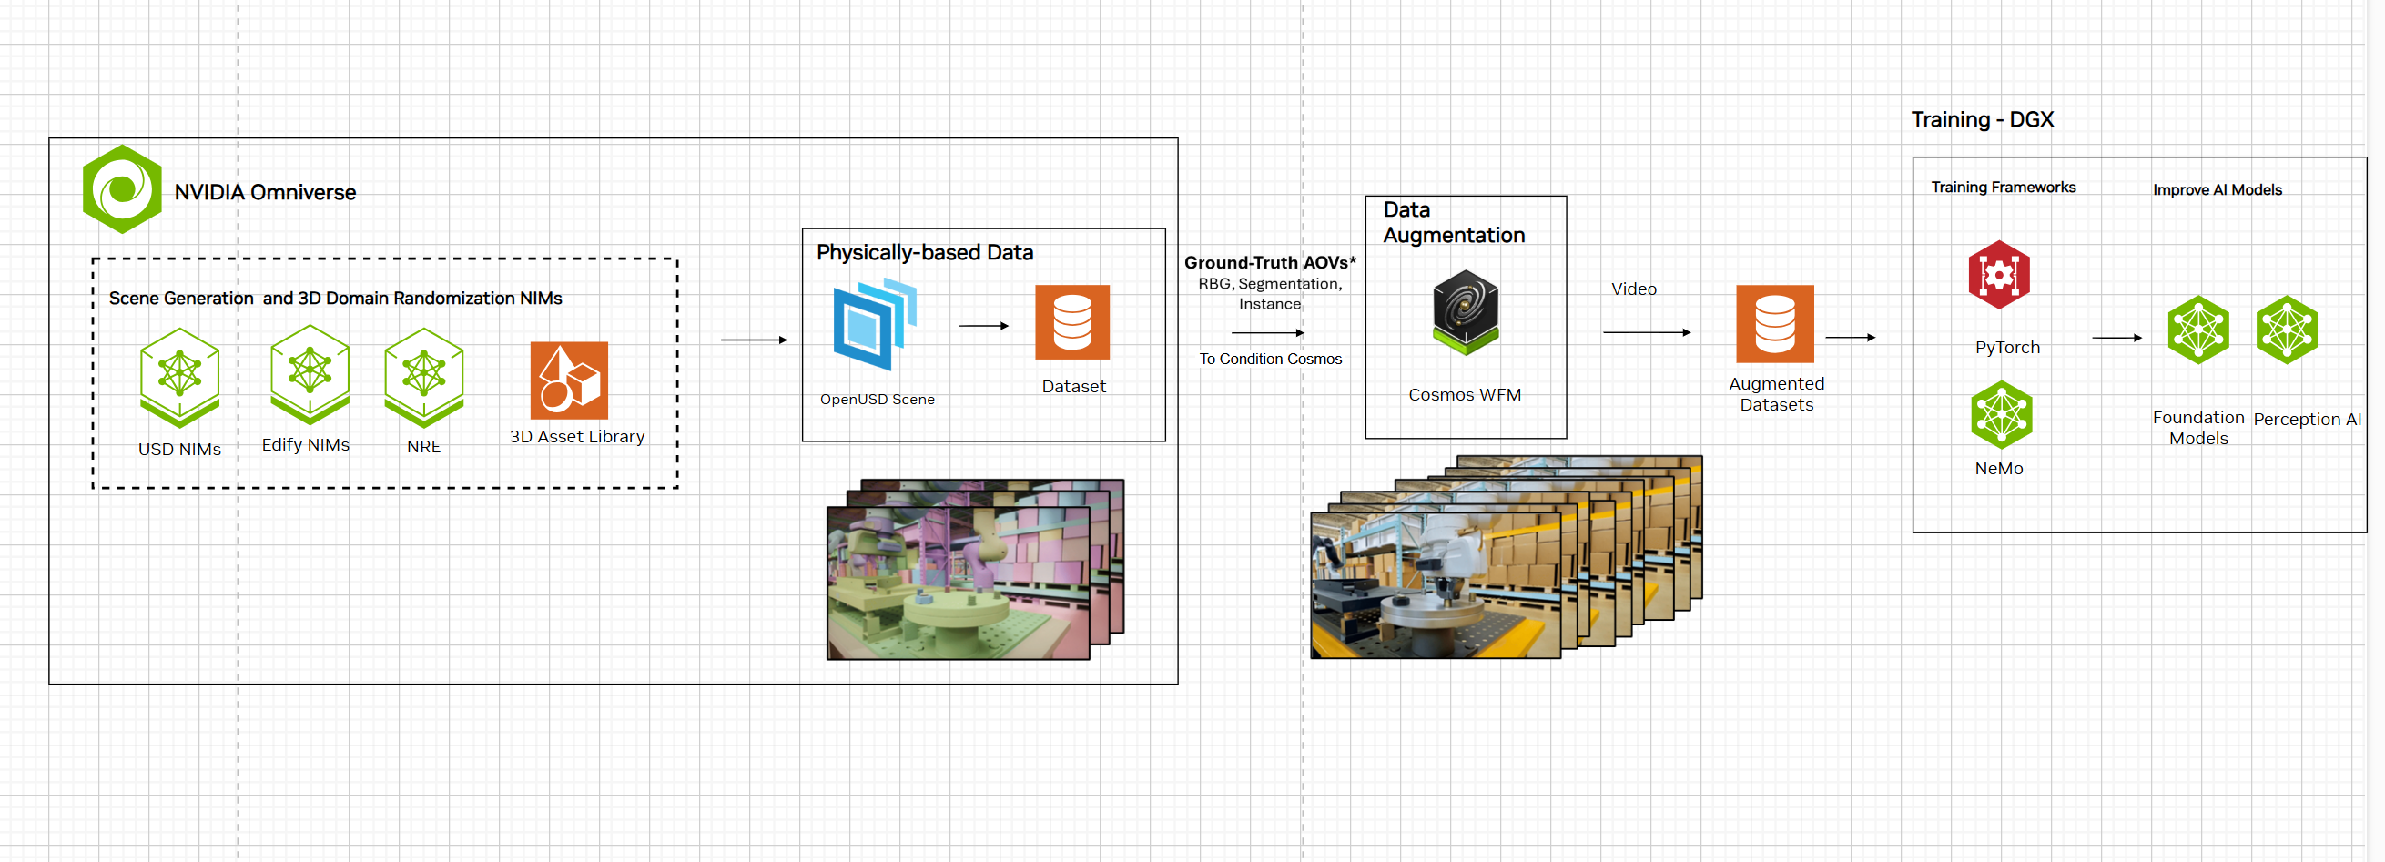The width and height of the screenshot is (2385, 862).
Task: Select the orange Dataset database icon
Action: [x=1072, y=321]
